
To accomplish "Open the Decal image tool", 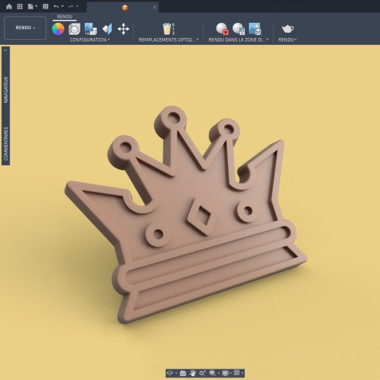I will click(x=91, y=29).
